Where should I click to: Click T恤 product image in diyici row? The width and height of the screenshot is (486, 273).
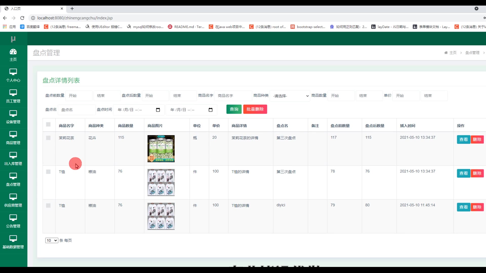161,216
